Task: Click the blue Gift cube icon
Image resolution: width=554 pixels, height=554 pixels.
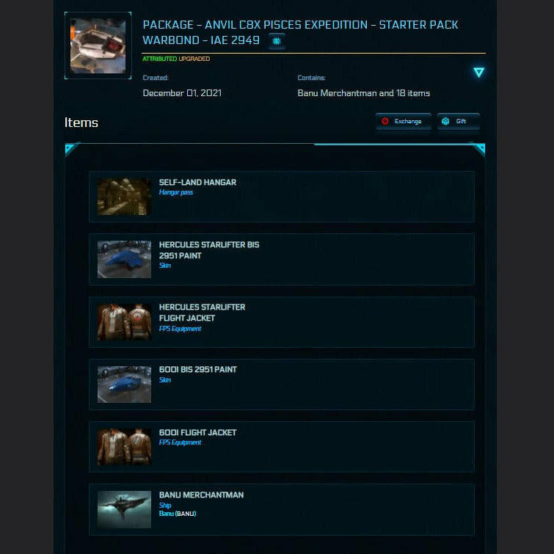Action: coord(445,121)
